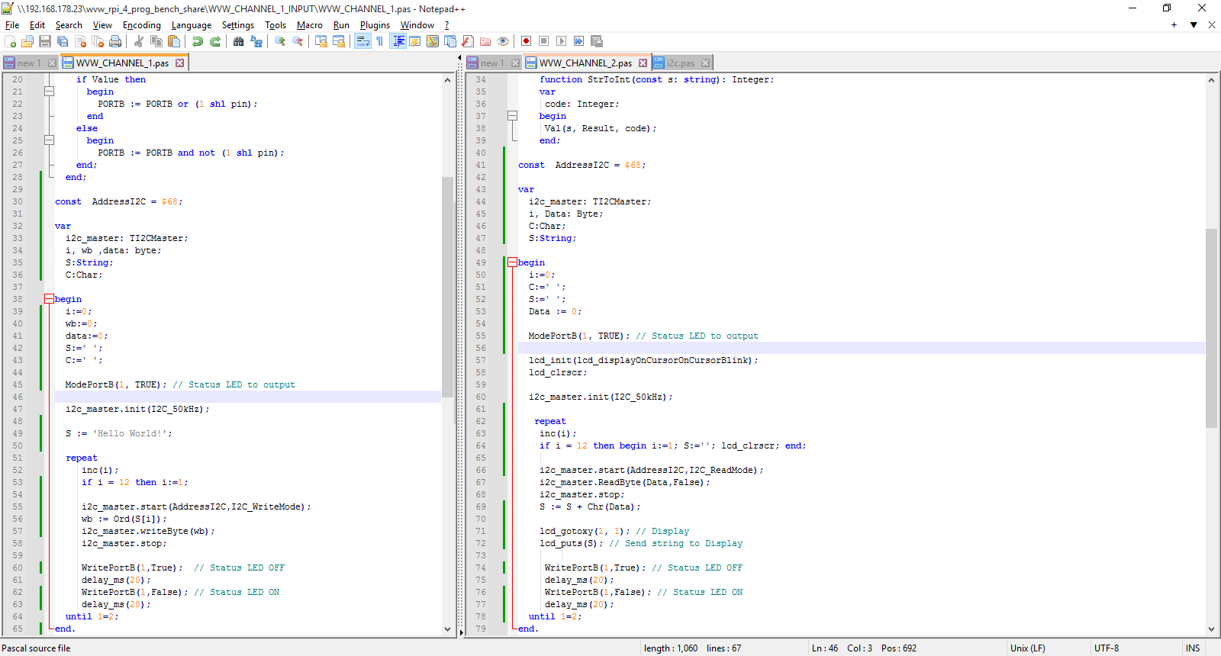Collapse the else begin block at line 25
1221x656 pixels.
tap(49, 140)
